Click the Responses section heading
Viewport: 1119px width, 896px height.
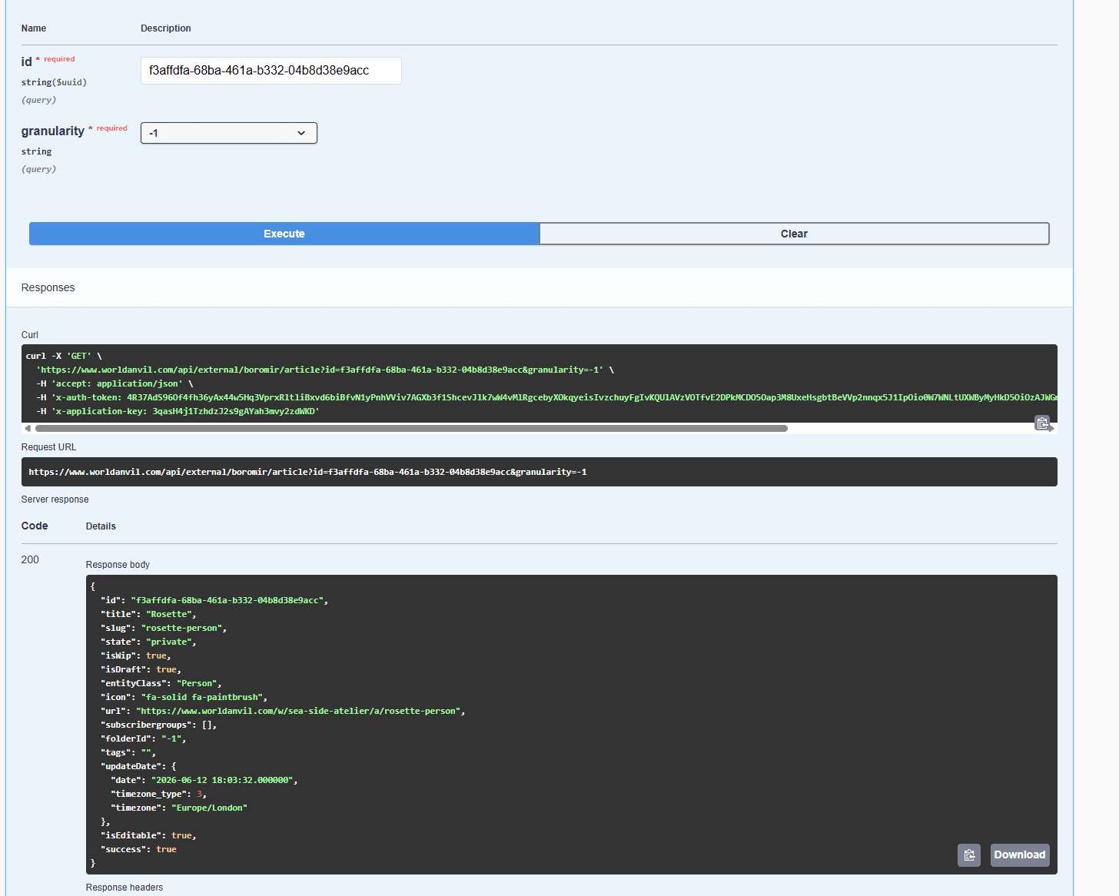point(48,287)
